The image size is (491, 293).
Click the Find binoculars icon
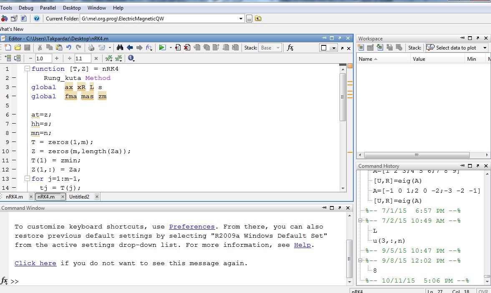click(x=120, y=48)
